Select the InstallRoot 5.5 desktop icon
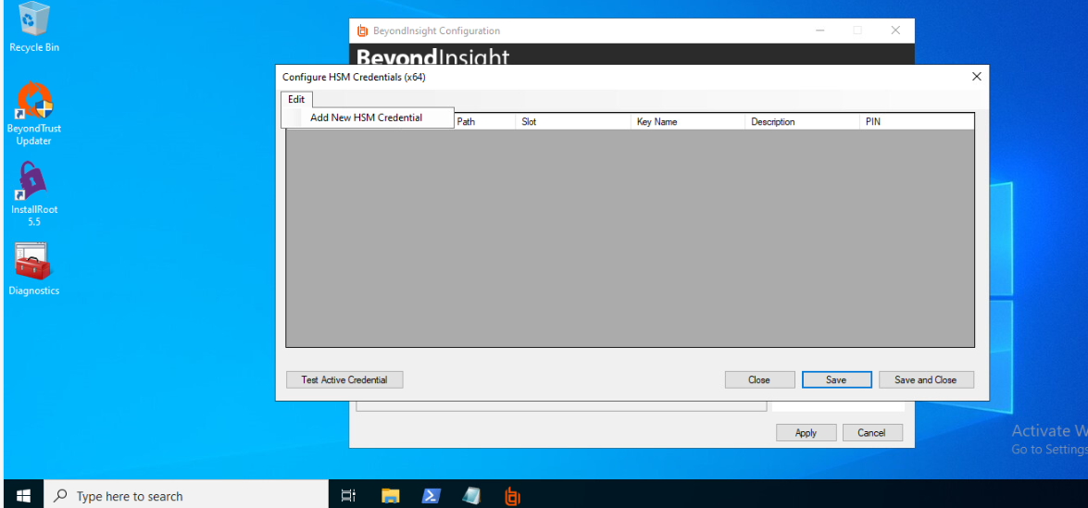The height and width of the screenshot is (508, 1088). pyautogui.click(x=34, y=194)
